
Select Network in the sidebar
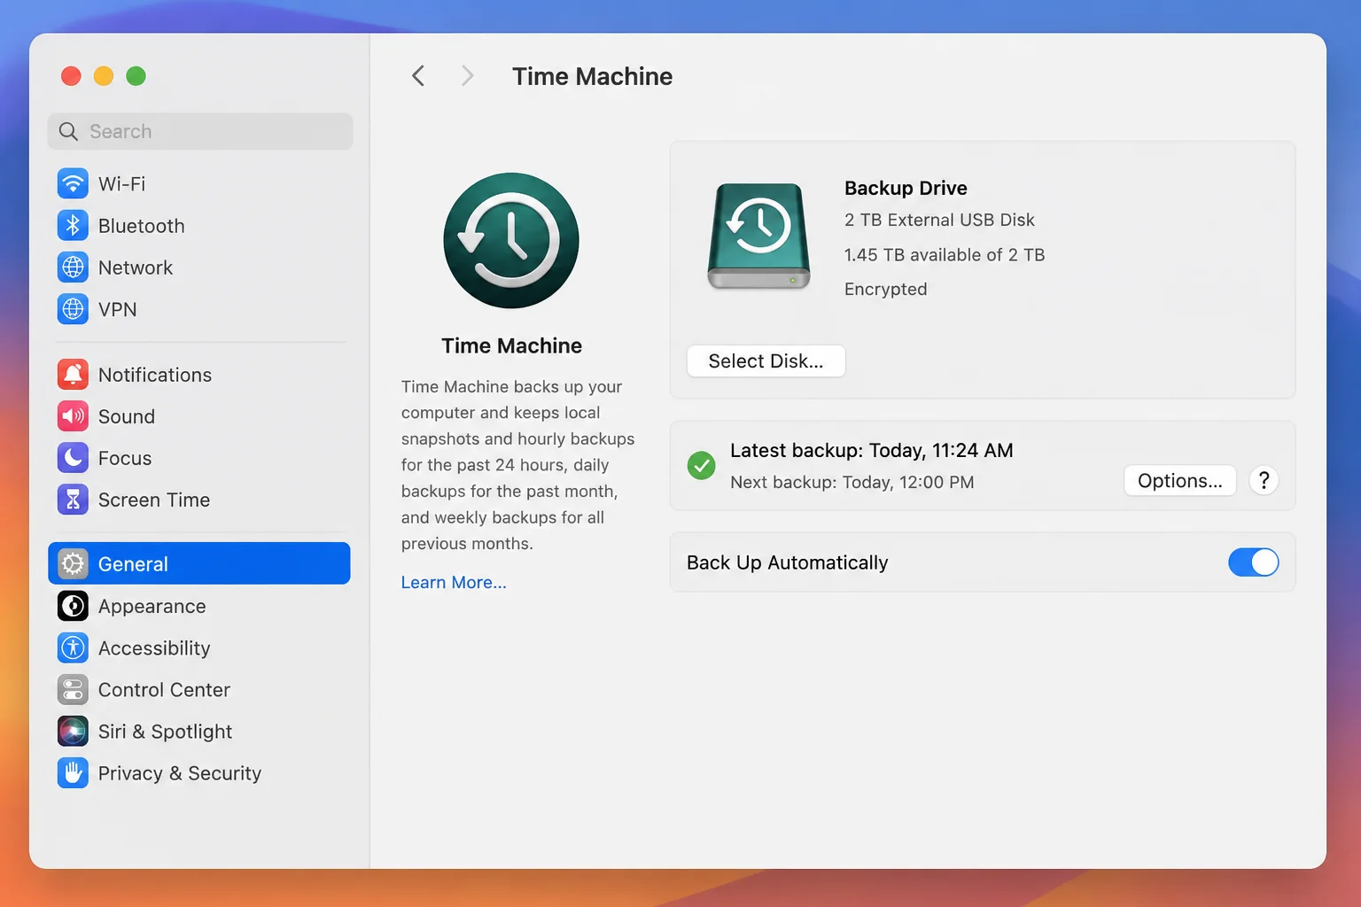pyautogui.click(x=199, y=267)
